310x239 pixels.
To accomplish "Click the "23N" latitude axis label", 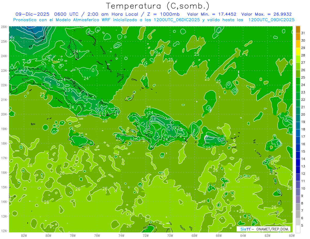I will [x=4, y=70].
